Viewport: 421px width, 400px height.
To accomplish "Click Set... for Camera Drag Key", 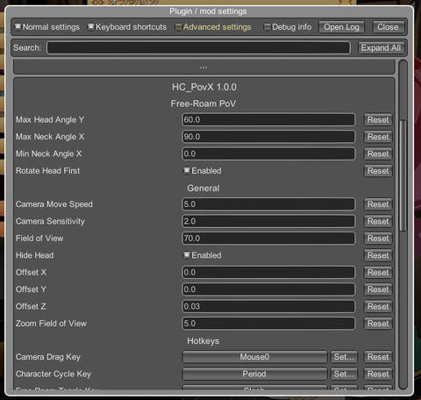I will (x=344, y=357).
